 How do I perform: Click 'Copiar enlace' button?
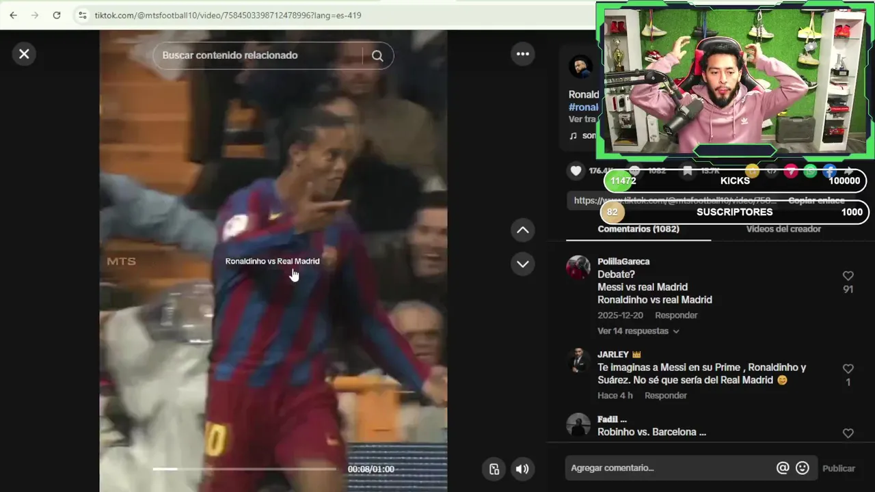[816, 201]
